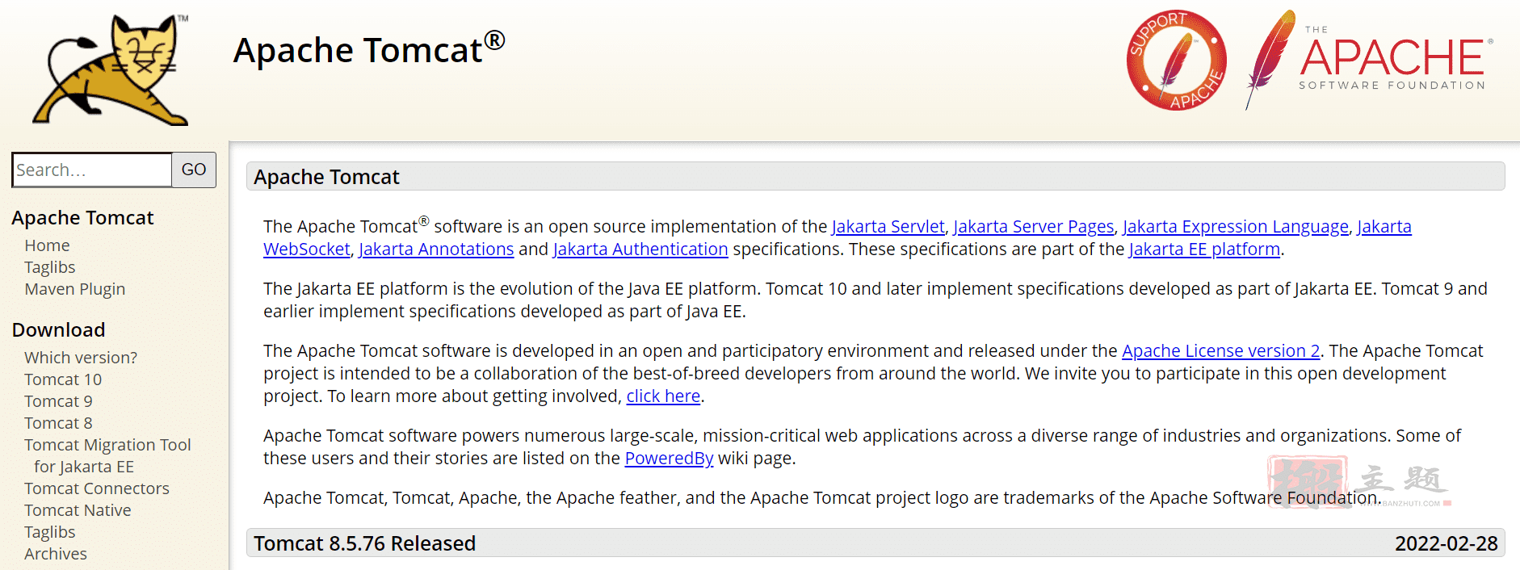Viewport: 1520px width, 570px height.
Task: Click the Tomcat cat logo
Action: click(111, 69)
